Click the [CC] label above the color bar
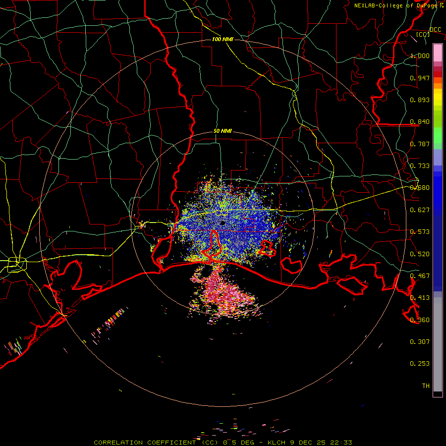Image resolution: width=446 pixels, height=446 pixels. (x=423, y=34)
